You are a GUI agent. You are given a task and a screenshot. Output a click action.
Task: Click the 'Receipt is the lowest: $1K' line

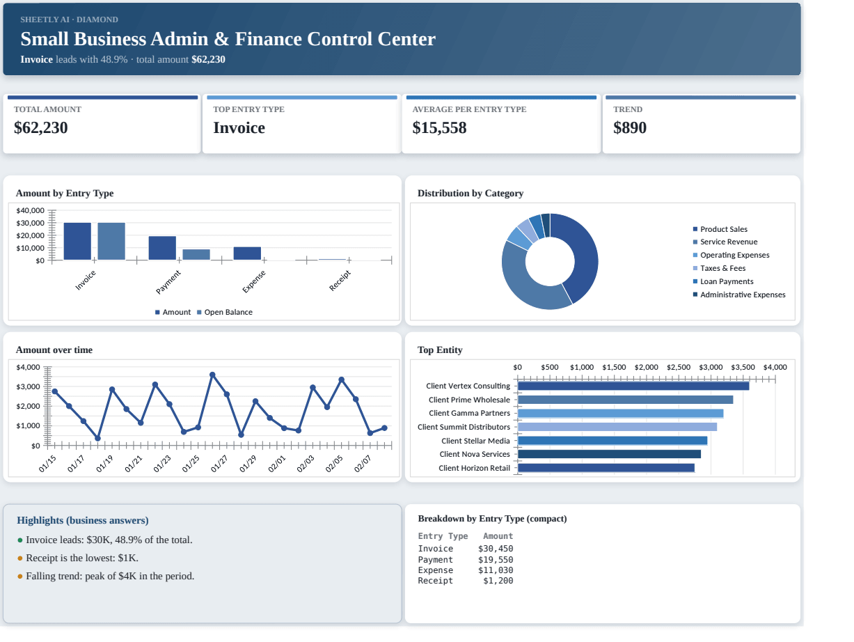click(78, 558)
